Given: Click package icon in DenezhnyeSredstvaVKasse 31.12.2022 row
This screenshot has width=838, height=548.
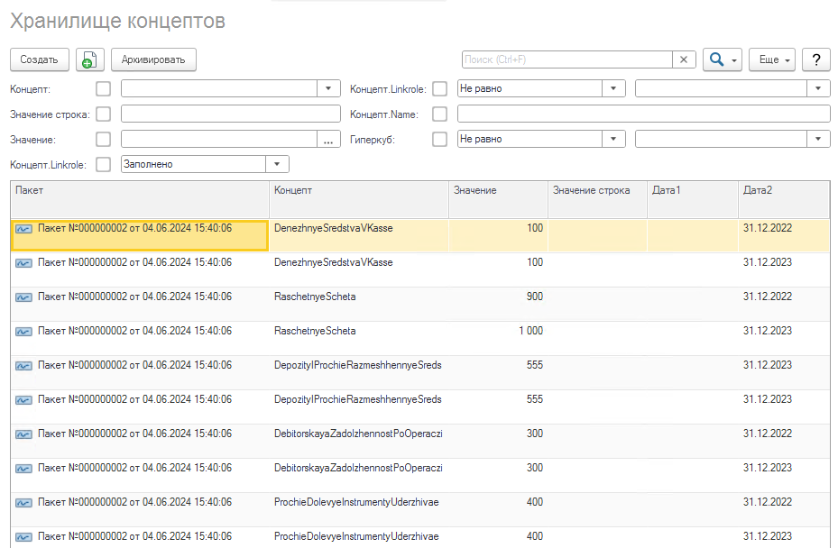Looking at the screenshot, I should [x=23, y=229].
